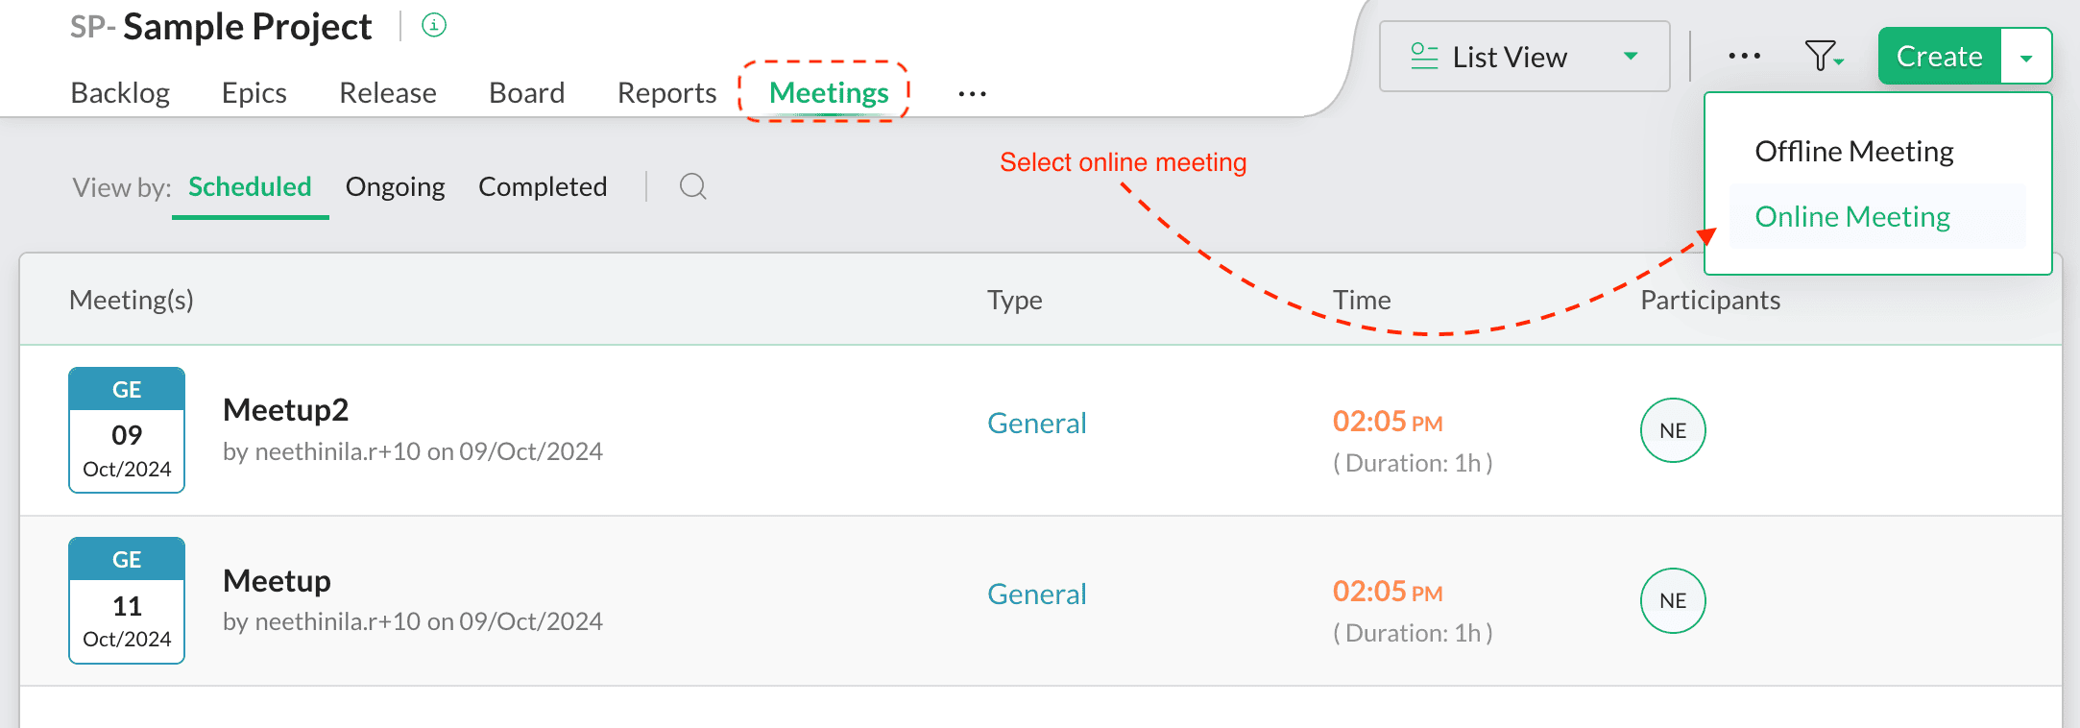Open the Reports tab
Screen dimensions: 2080x728
[666, 93]
